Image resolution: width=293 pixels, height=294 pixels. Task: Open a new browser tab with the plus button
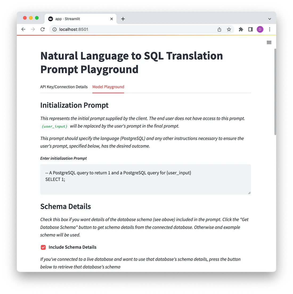click(123, 19)
